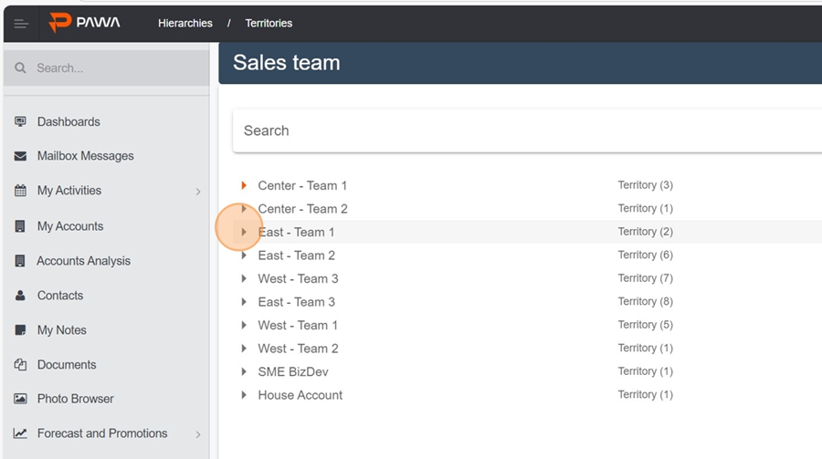Screen dimensions: 822x459
Task: Focus the Sales team Search box
Action: (x=527, y=130)
